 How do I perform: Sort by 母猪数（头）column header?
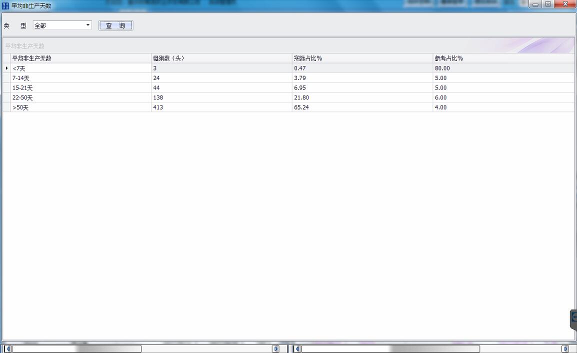(x=221, y=58)
